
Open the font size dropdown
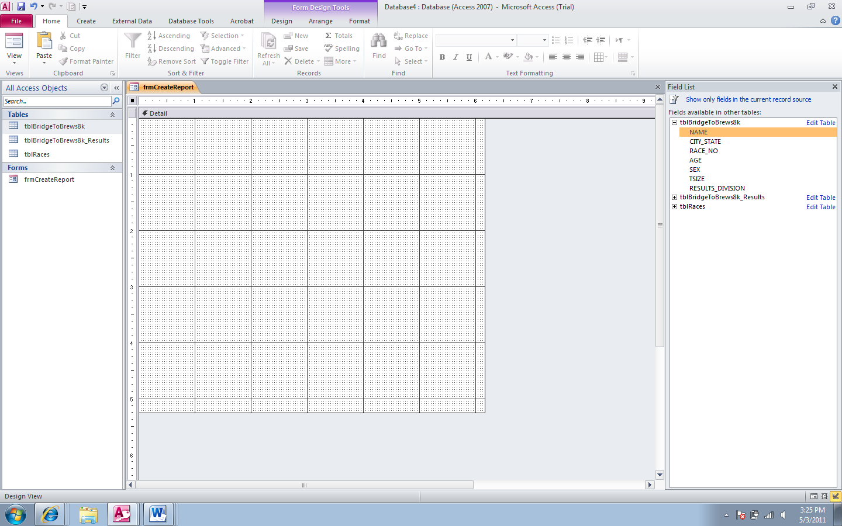pos(544,40)
